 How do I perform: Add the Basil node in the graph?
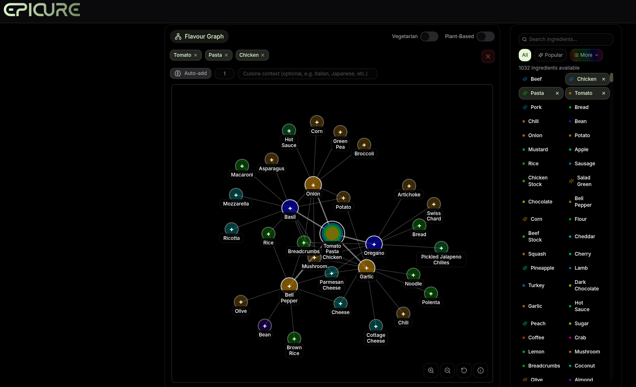click(290, 208)
